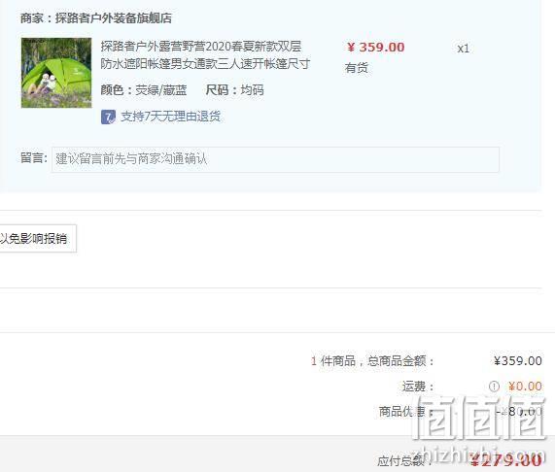
Task: Click the red ¥359.00 item price
Action: click(375, 48)
